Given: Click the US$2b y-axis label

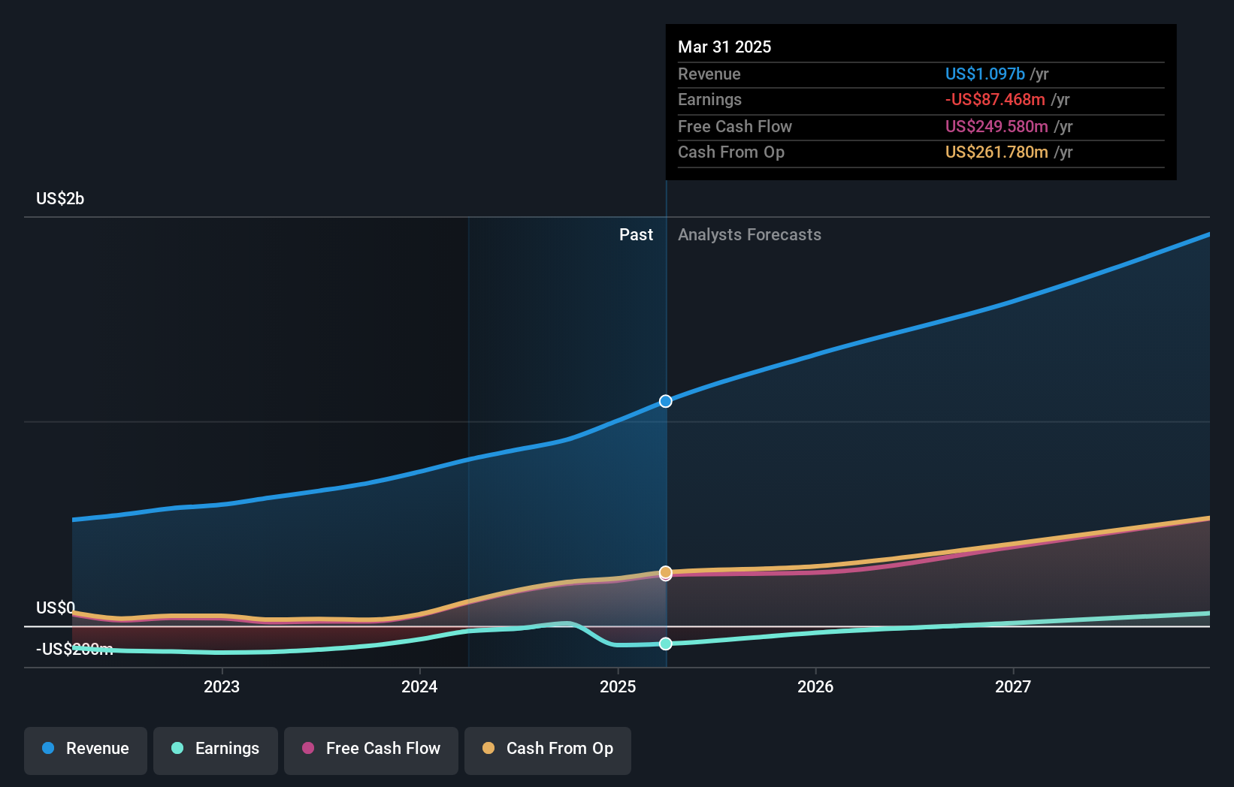Looking at the screenshot, I should [x=60, y=198].
